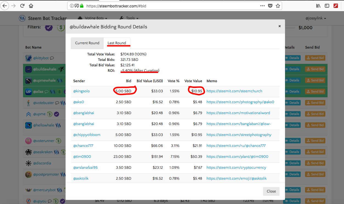Open the browser home page icon
The height and width of the screenshot is (204, 344).
coord(31,5)
